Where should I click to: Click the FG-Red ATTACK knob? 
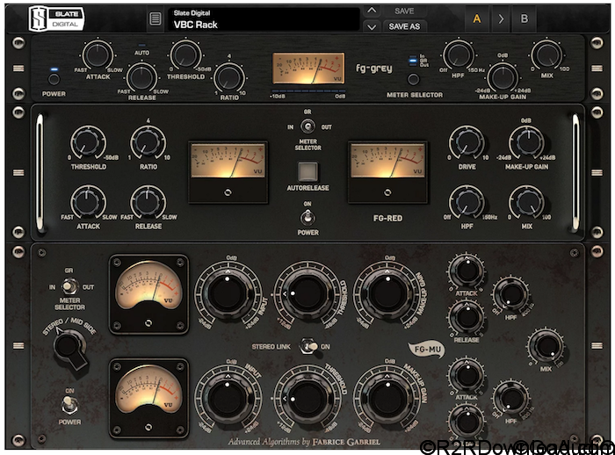pos(88,203)
